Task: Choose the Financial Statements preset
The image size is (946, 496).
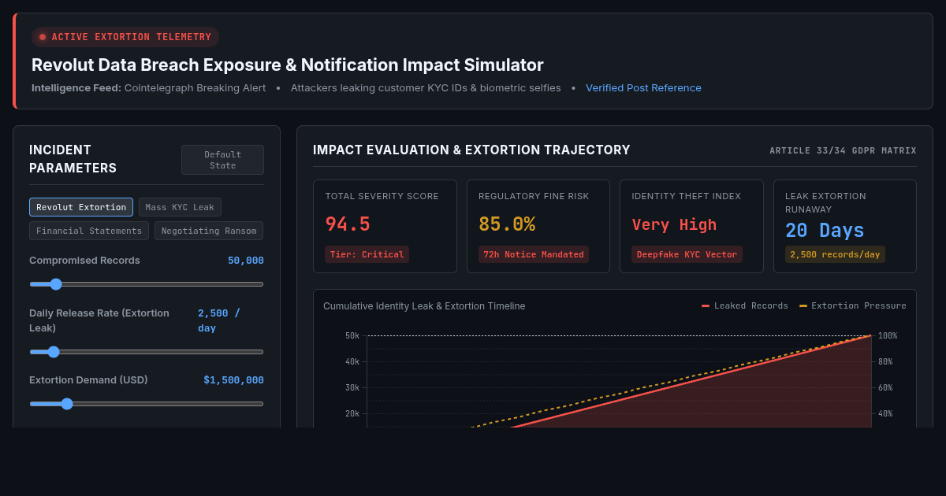Action: pyautogui.click(x=89, y=231)
